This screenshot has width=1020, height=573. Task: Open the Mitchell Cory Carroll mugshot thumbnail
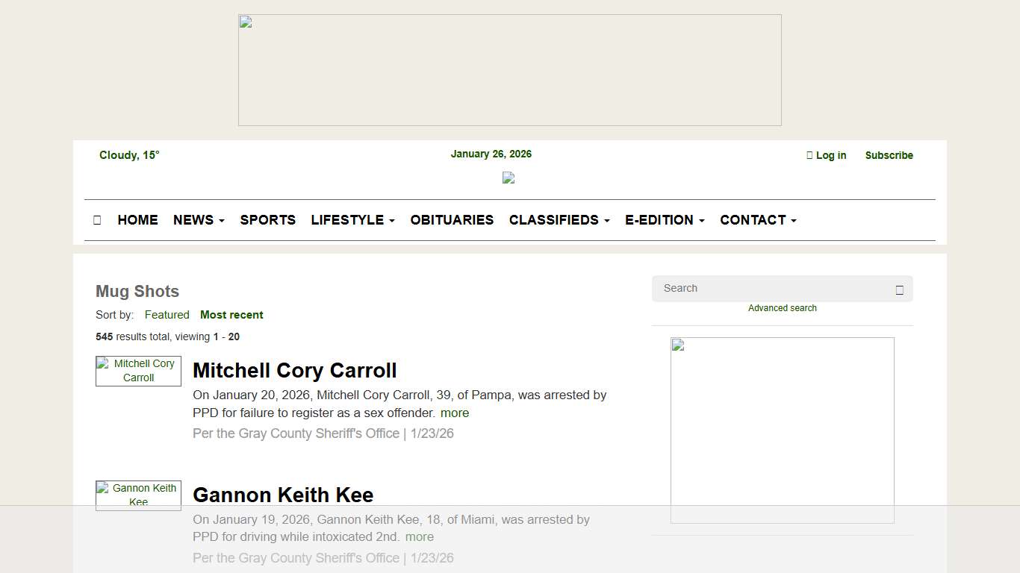pyautogui.click(x=138, y=371)
